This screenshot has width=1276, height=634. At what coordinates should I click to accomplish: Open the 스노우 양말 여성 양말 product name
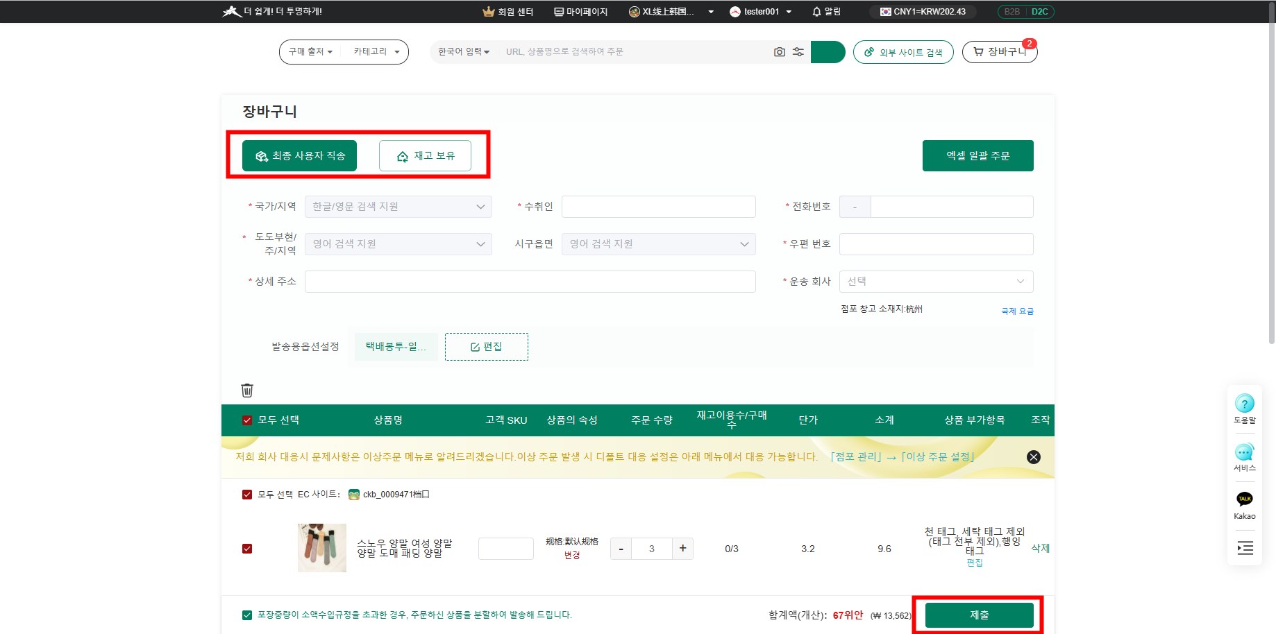coord(404,548)
